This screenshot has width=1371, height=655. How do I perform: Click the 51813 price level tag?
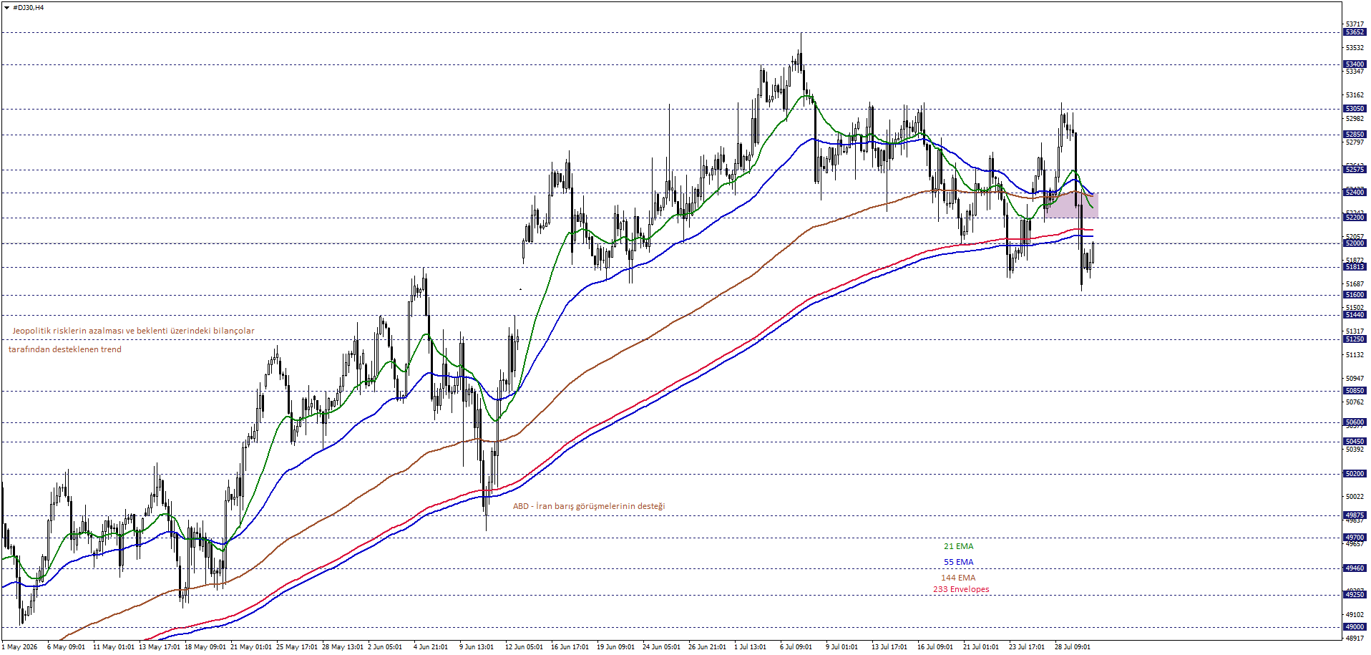click(x=1355, y=267)
